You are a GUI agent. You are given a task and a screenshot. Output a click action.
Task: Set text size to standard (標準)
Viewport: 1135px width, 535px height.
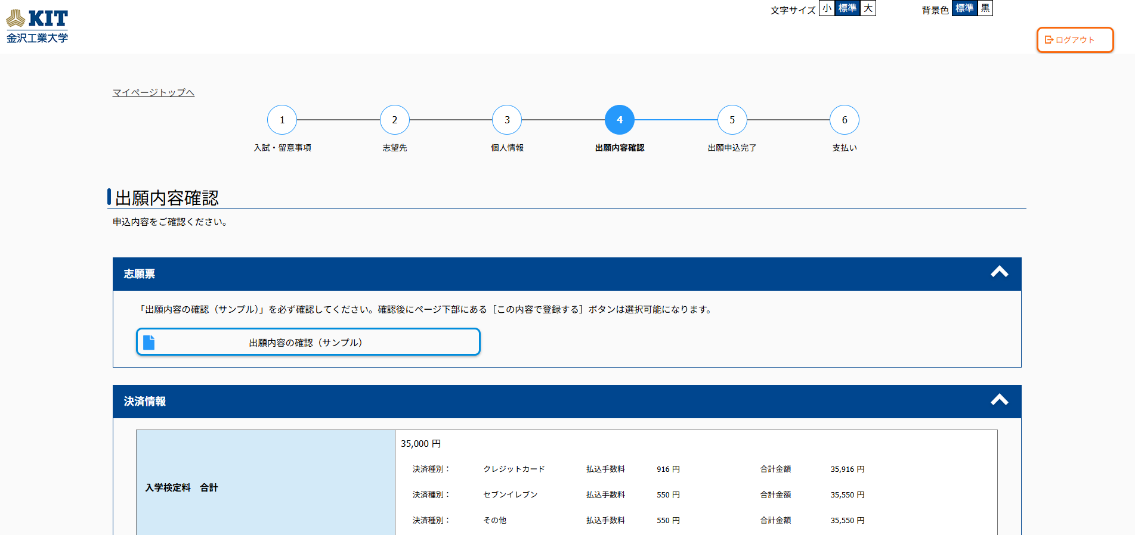pos(847,8)
